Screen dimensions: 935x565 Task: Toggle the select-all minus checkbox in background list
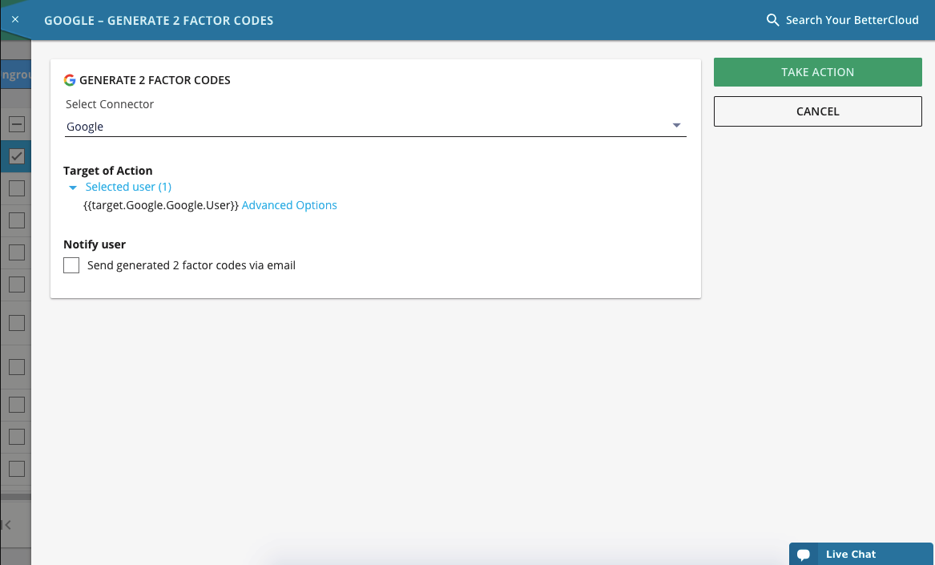pyautogui.click(x=17, y=124)
